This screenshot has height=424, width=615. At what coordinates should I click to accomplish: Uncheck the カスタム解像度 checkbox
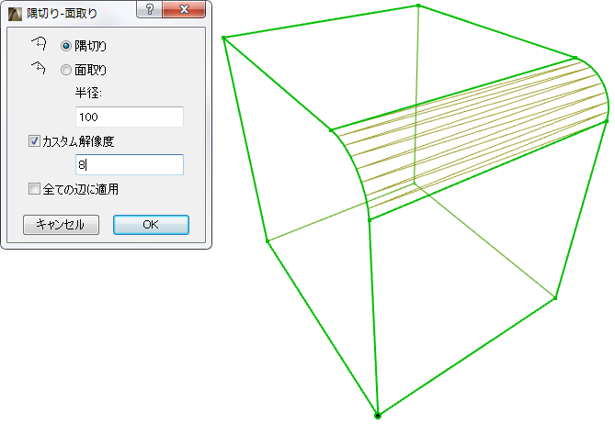pyautogui.click(x=34, y=141)
